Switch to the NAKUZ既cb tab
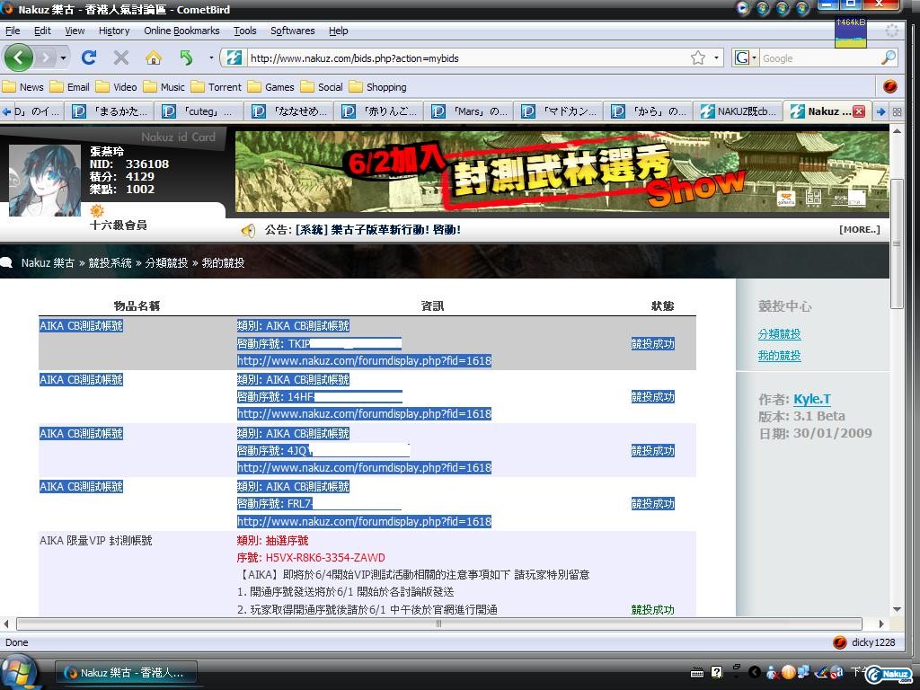 tap(738, 111)
